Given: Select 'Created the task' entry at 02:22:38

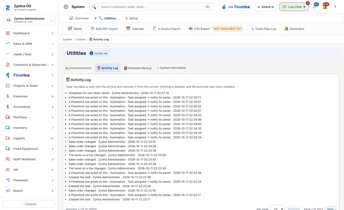Looking at the screenshot, I should point(110,177).
